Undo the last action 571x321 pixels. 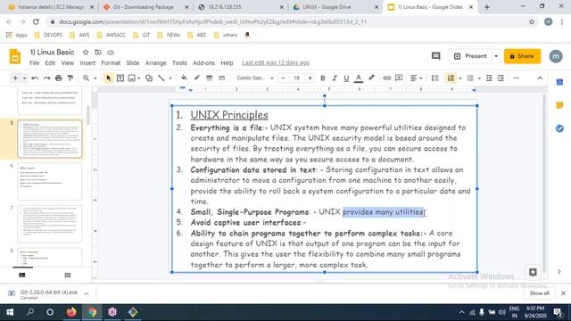[35, 78]
